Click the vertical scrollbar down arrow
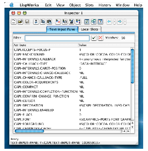 tap(132, 127)
